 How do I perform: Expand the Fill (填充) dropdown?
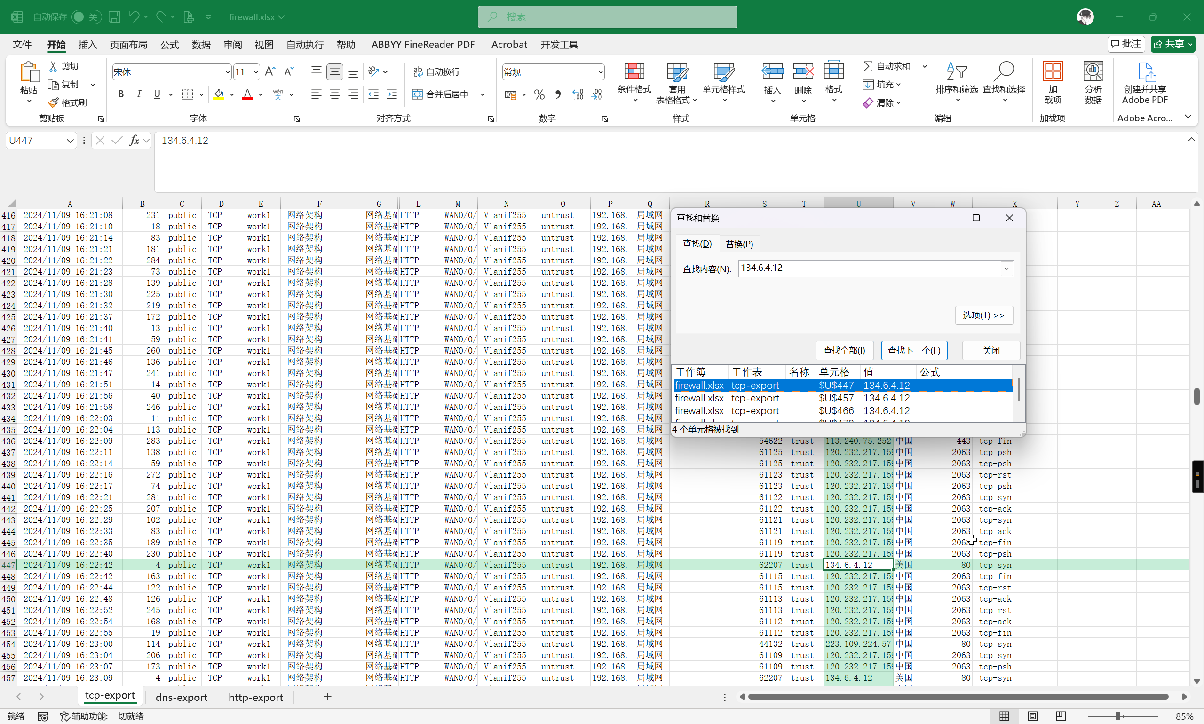point(898,85)
